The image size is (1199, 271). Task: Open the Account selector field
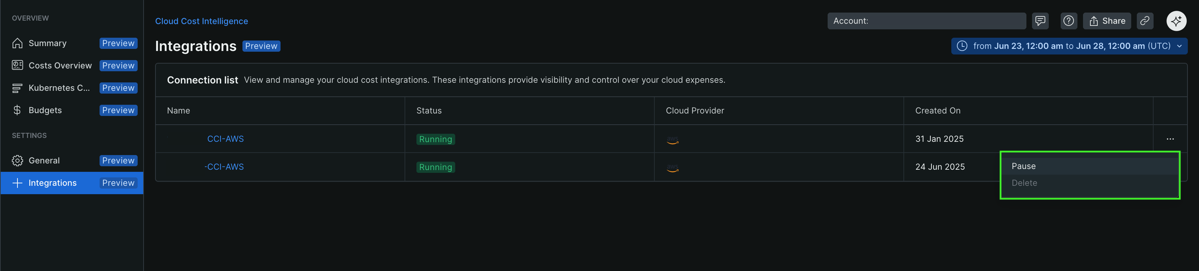926,21
